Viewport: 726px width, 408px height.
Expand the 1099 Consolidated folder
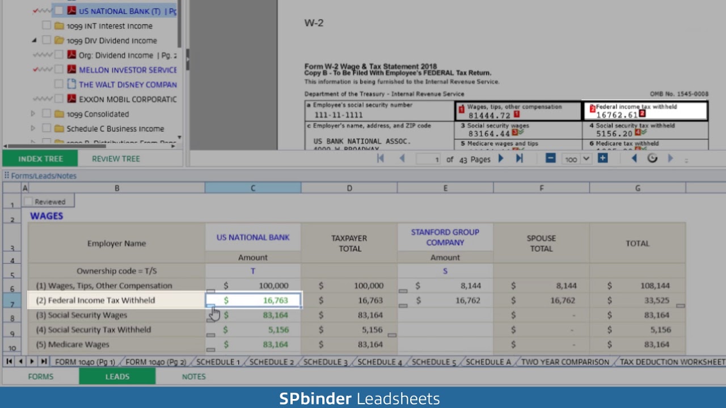(33, 114)
